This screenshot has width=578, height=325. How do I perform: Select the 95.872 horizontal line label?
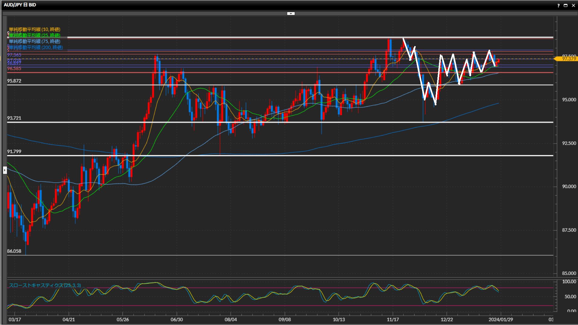pyautogui.click(x=14, y=81)
